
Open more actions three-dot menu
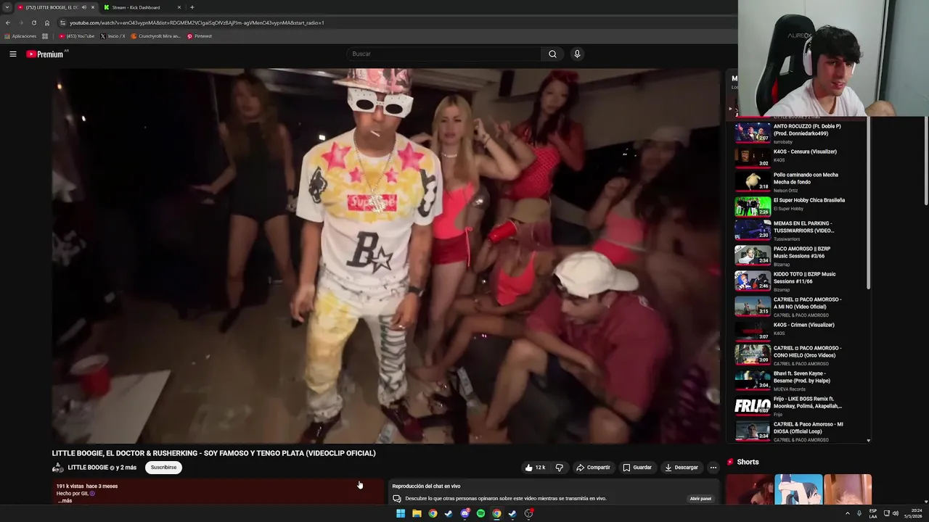pos(713,468)
